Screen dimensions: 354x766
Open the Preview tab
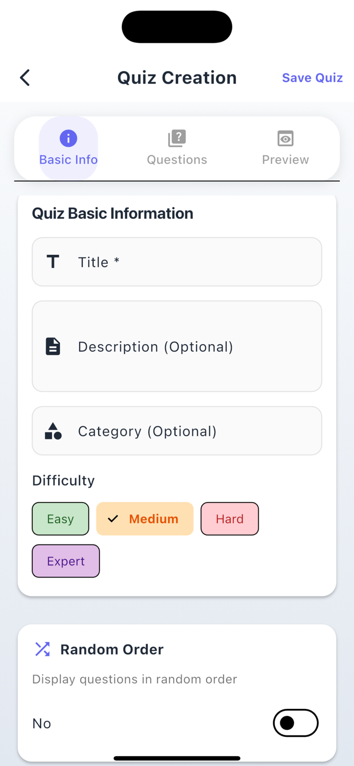tap(285, 148)
